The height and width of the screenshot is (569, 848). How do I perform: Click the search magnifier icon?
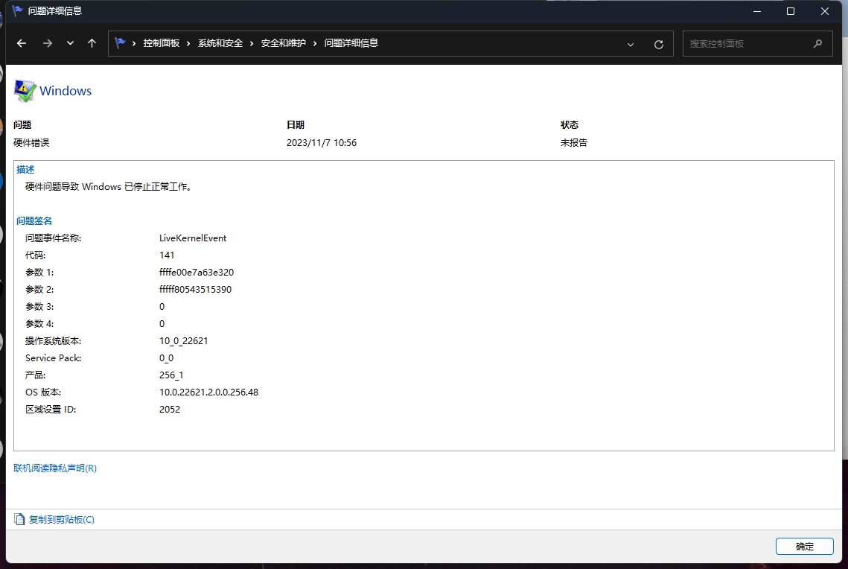pos(817,44)
